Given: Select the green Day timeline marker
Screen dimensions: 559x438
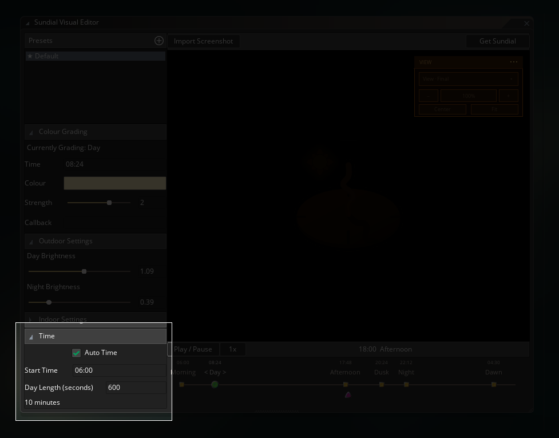Looking at the screenshot, I should coord(215,385).
